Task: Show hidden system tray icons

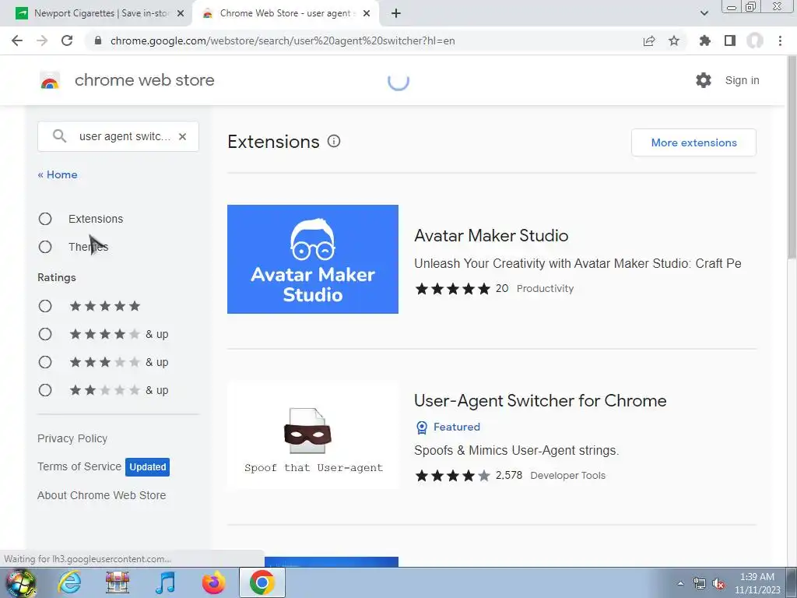Action: (680, 583)
